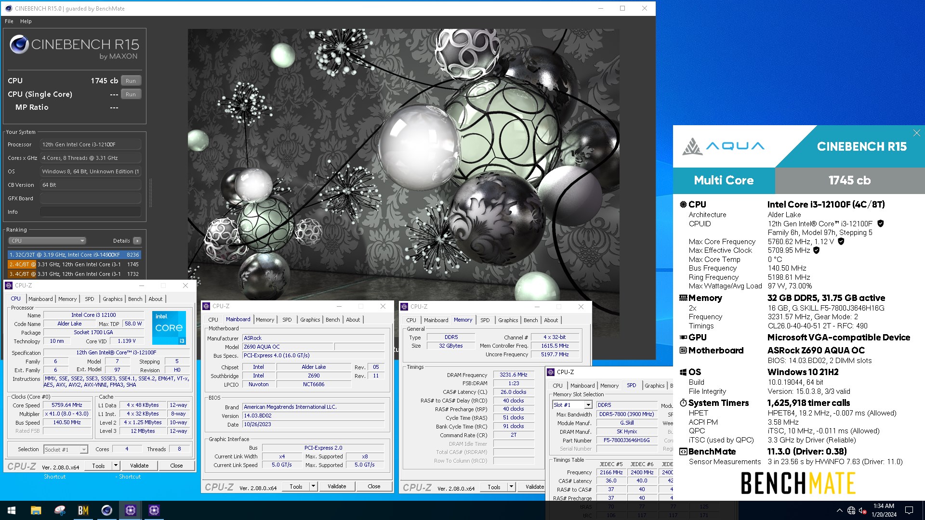Image resolution: width=925 pixels, height=520 pixels.
Task: Open BenchMate taskbar icon labeled BM
Action: coord(83,510)
